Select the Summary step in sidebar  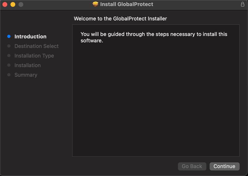[x=26, y=75]
